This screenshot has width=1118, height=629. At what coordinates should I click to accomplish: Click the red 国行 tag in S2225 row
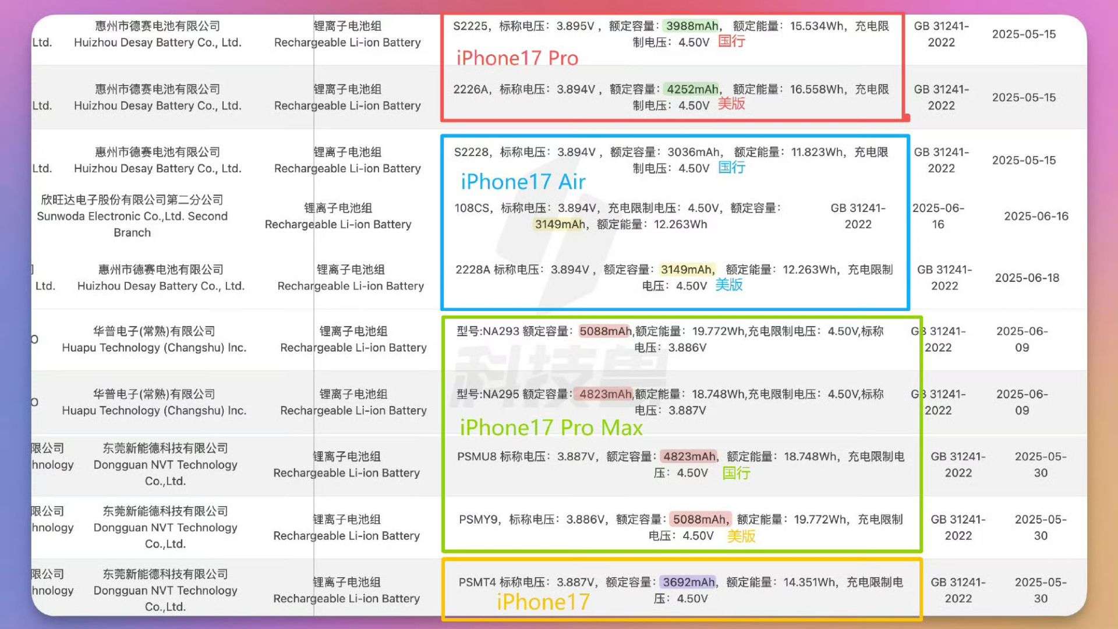731,41
